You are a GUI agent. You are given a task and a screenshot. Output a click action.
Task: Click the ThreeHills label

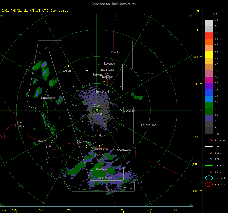tap(127, 111)
